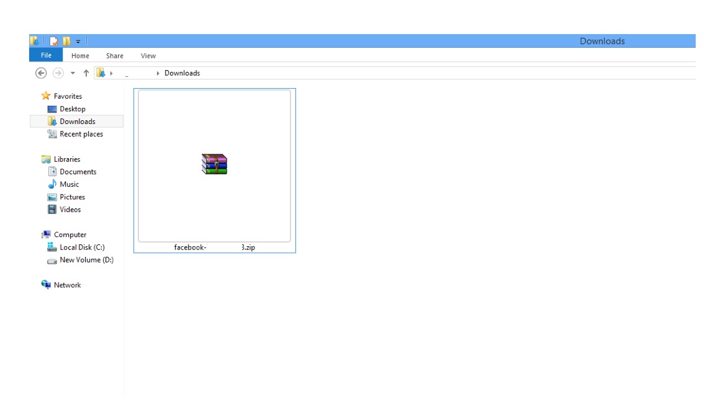Click the Downloads folder icon in sidebar
This screenshot has width=705, height=397.
click(x=52, y=122)
